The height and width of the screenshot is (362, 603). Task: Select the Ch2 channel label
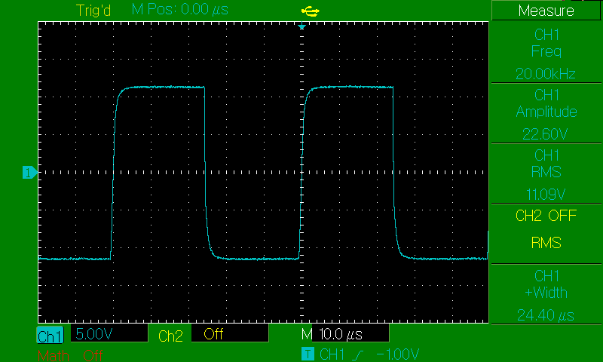click(170, 336)
